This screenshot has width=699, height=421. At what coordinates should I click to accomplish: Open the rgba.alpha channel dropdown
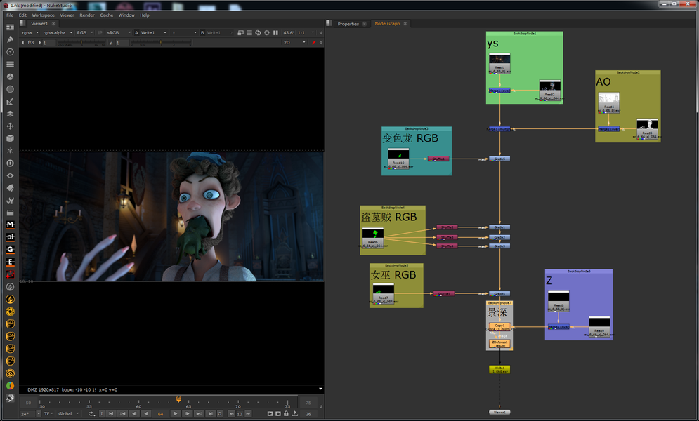pyautogui.click(x=58, y=32)
